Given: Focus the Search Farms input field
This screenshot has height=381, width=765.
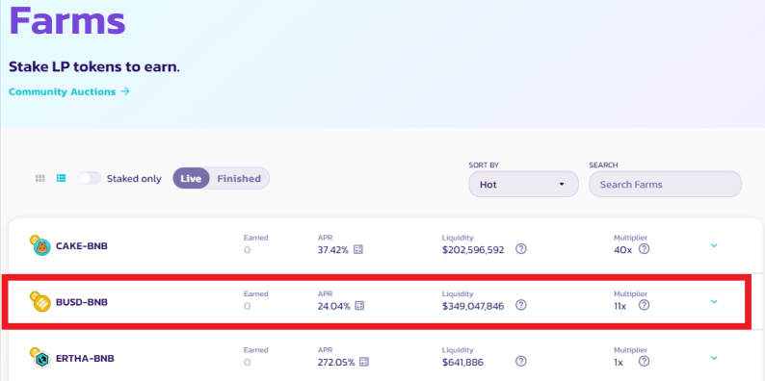Looking at the screenshot, I should point(665,184).
